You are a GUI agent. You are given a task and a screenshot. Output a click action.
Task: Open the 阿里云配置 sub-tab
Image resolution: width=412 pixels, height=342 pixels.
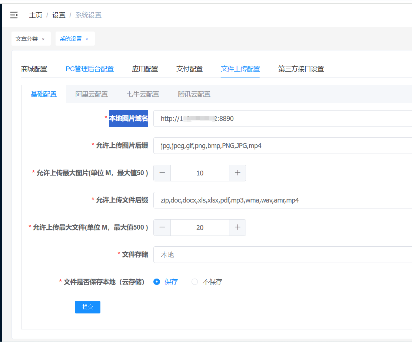click(92, 94)
